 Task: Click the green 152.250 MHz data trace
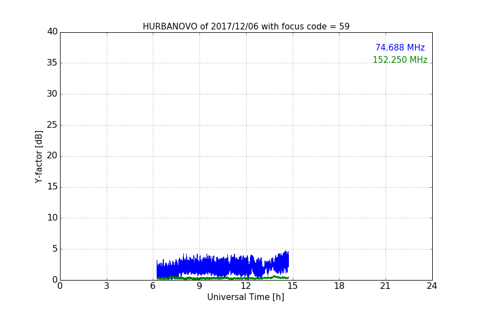pos(223,278)
